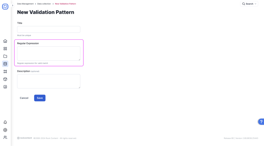This screenshot has height=146, width=264.
Task: Open the notifications bell icon
Action: [5, 122]
